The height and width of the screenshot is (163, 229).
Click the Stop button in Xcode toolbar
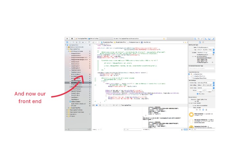click(72, 39)
